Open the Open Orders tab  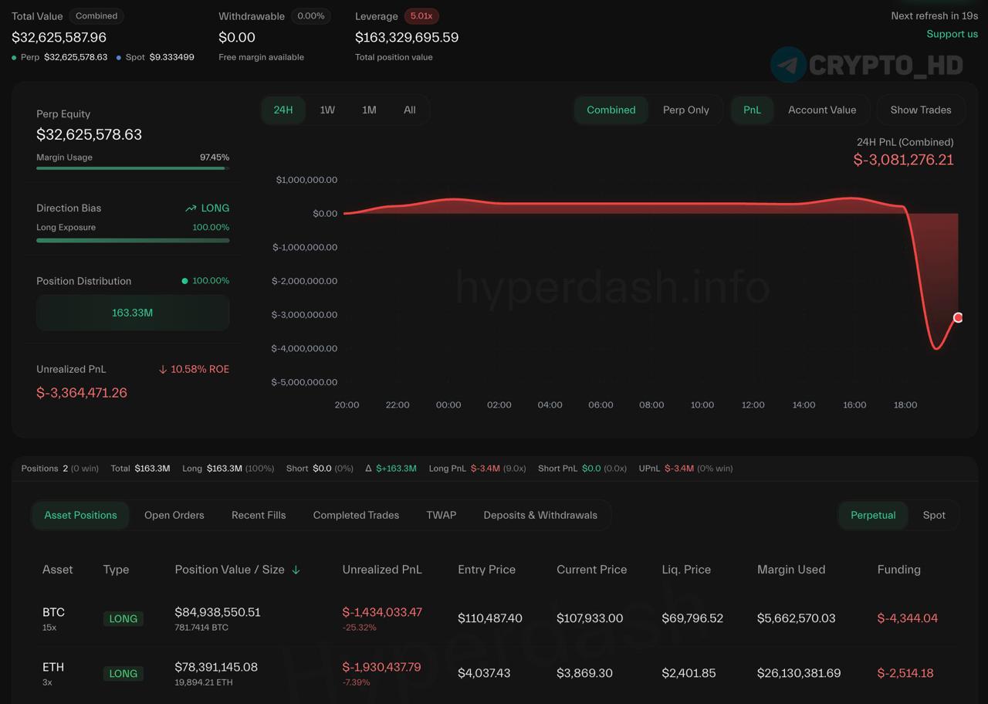point(174,515)
